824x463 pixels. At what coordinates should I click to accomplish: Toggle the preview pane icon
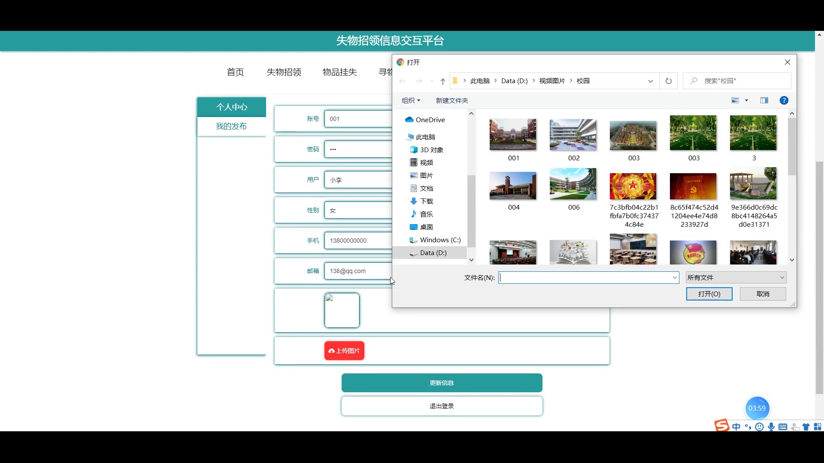coord(764,100)
